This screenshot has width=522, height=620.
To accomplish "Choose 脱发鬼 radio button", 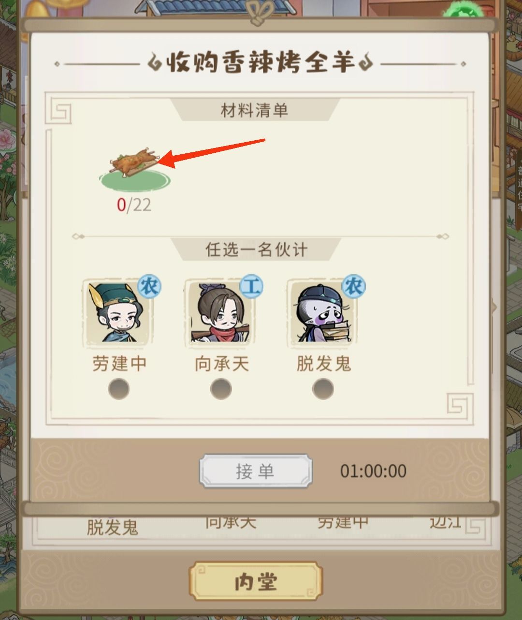I will (323, 389).
